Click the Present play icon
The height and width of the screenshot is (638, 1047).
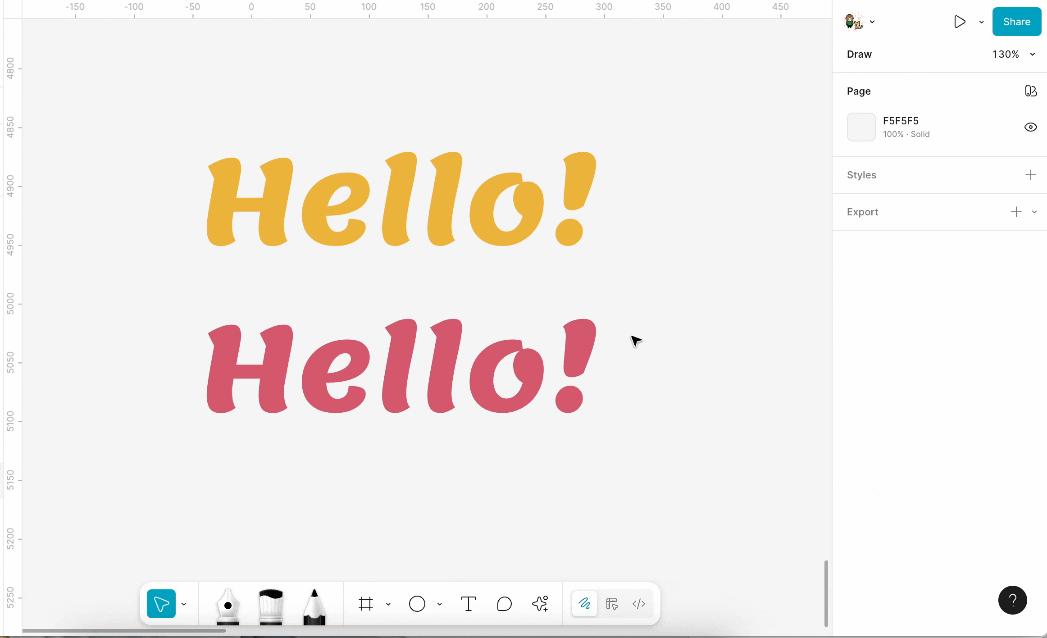pyautogui.click(x=960, y=22)
